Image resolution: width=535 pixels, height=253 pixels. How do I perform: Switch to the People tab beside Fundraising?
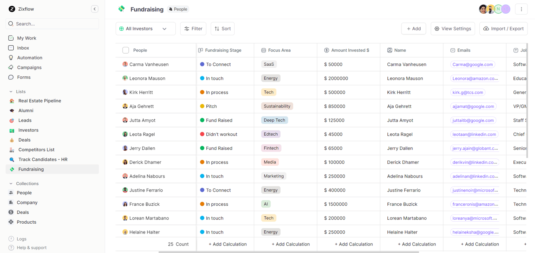178,9
